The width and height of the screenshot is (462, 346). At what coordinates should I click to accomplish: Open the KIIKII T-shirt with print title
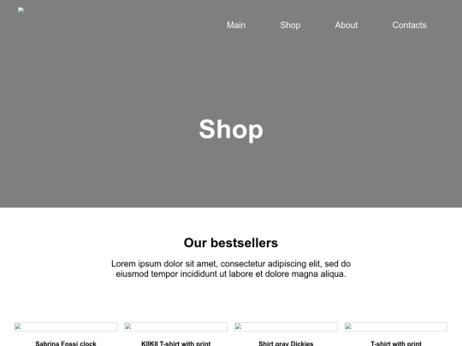point(176,343)
